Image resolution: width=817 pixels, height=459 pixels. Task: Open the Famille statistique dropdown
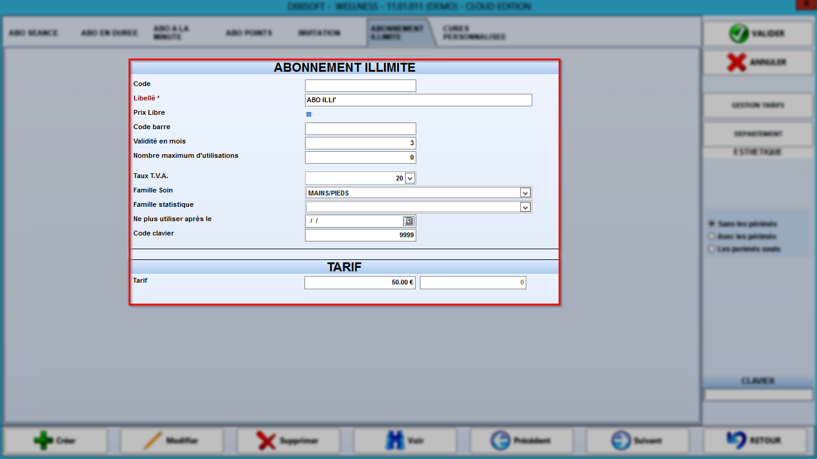(525, 207)
